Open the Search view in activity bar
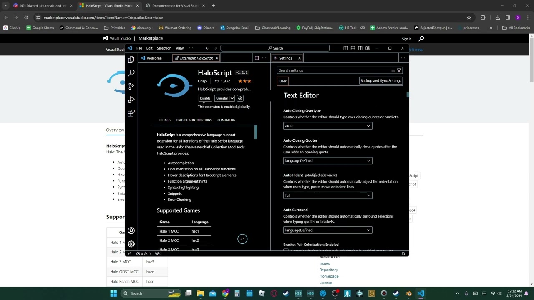This screenshot has width=534, height=300. coord(131,73)
